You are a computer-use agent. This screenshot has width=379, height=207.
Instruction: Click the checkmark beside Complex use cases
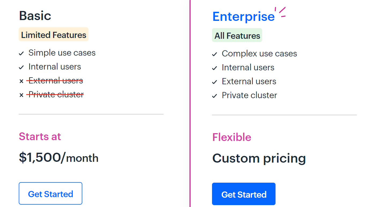coord(215,54)
